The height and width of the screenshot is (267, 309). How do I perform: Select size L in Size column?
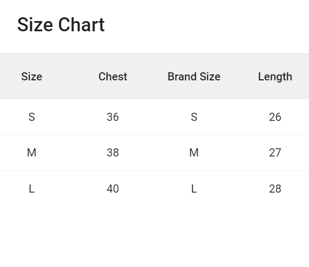click(32, 189)
